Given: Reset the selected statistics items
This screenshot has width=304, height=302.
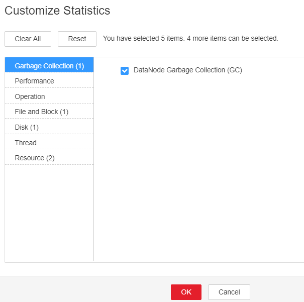Looking at the screenshot, I should coord(77,39).
